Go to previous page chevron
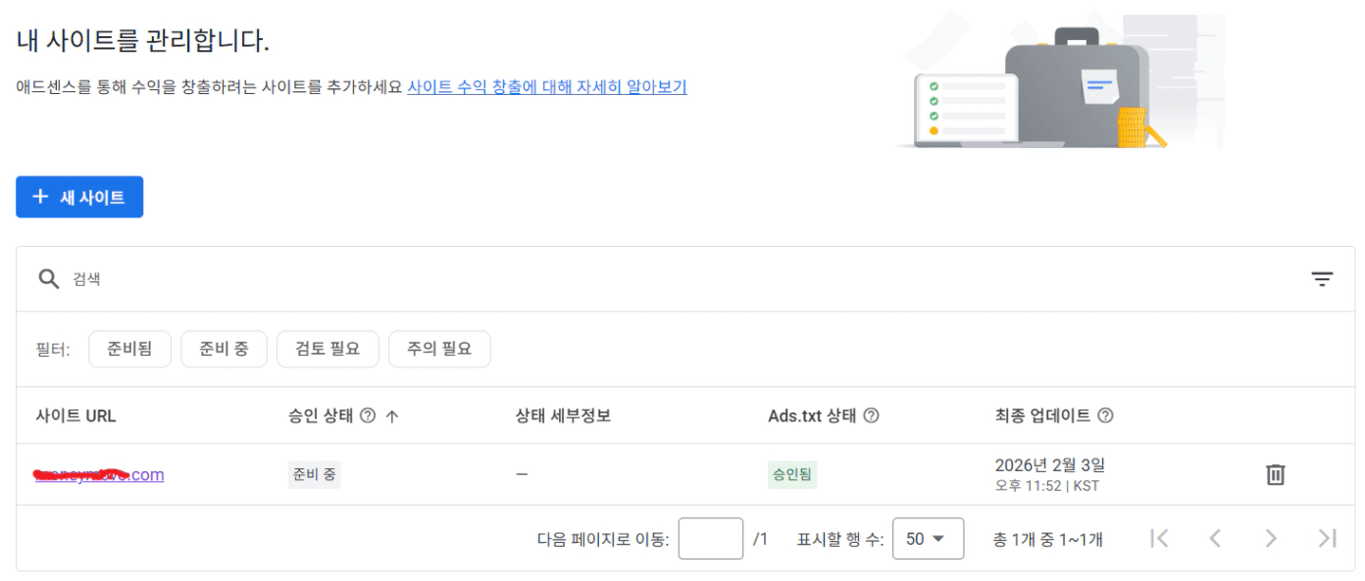 1215,538
